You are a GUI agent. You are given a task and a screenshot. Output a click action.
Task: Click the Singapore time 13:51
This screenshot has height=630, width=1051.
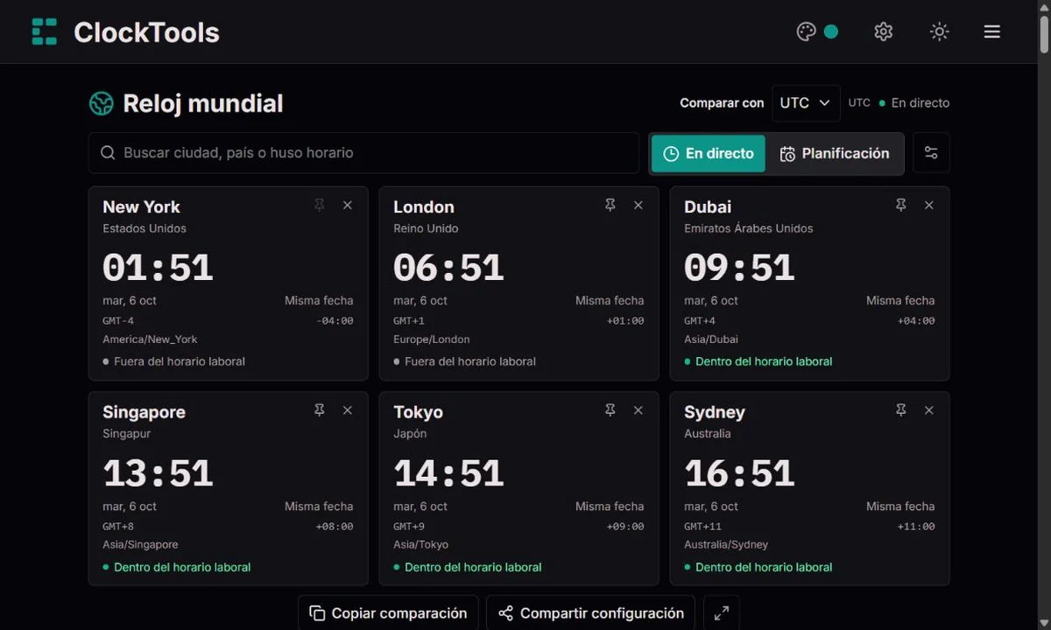pyautogui.click(x=158, y=473)
